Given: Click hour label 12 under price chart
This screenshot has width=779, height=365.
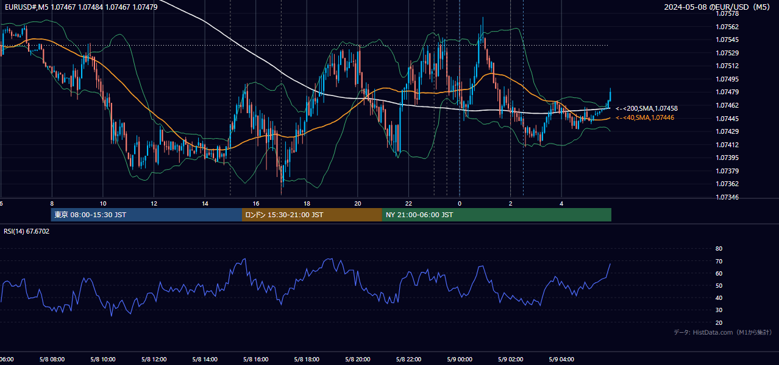Looking at the screenshot, I should (154, 203).
